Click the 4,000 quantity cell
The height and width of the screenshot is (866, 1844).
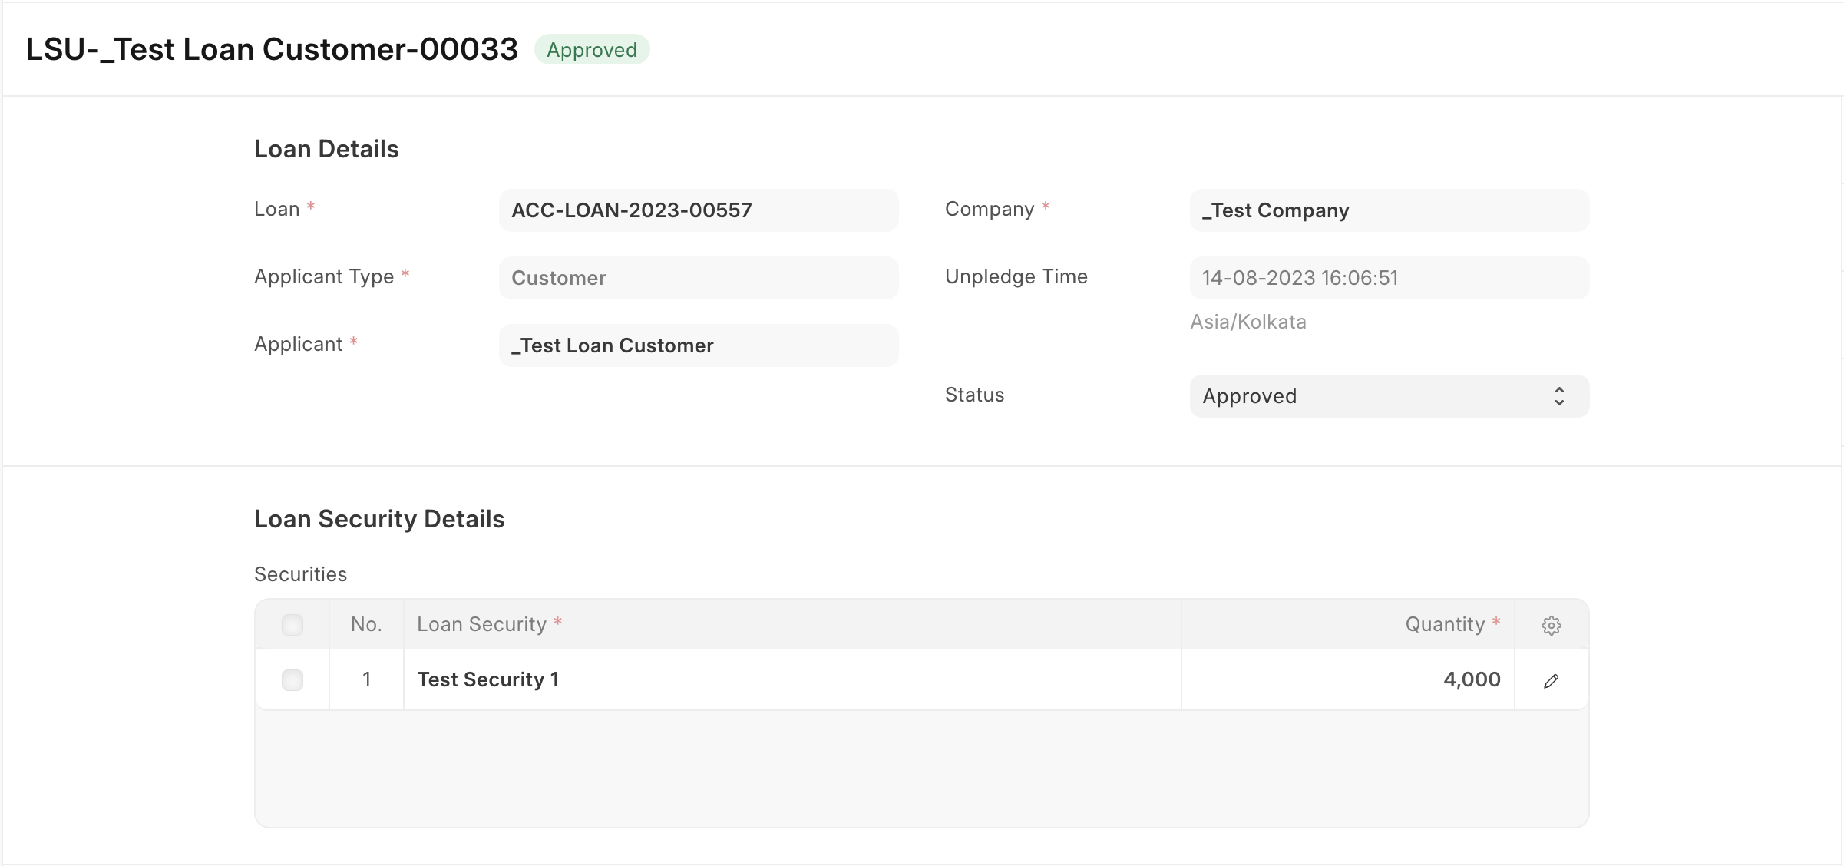coord(1348,679)
